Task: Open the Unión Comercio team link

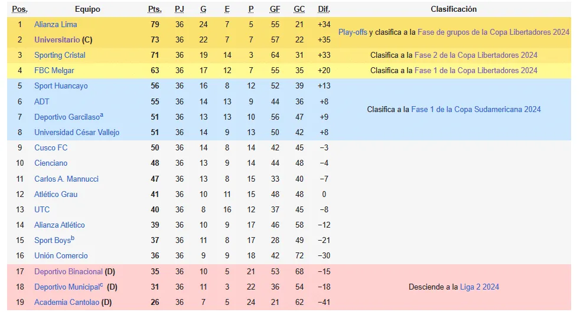Action: [x=61, y=255]
